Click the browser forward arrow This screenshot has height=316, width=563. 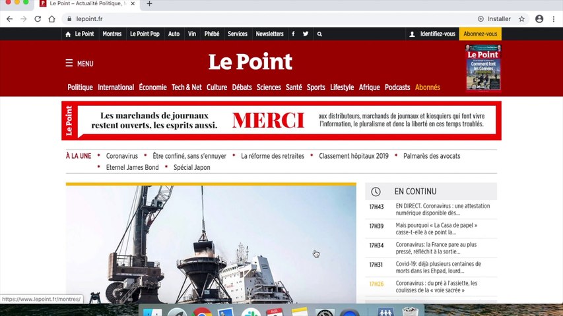point(24,19)
